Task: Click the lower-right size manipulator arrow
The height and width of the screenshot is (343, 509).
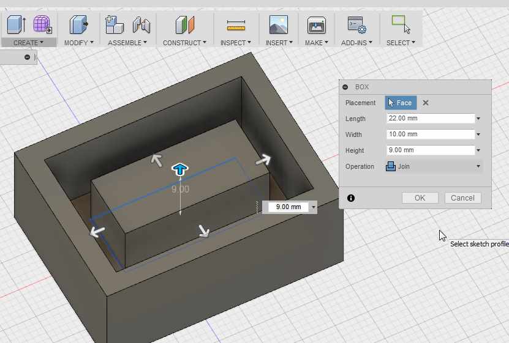Action: pyautogui.click(x=204, y=231)
